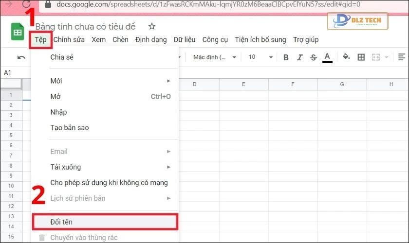Click the undo arrow in the toolbar
409x243 pixels.
point(21,57)
